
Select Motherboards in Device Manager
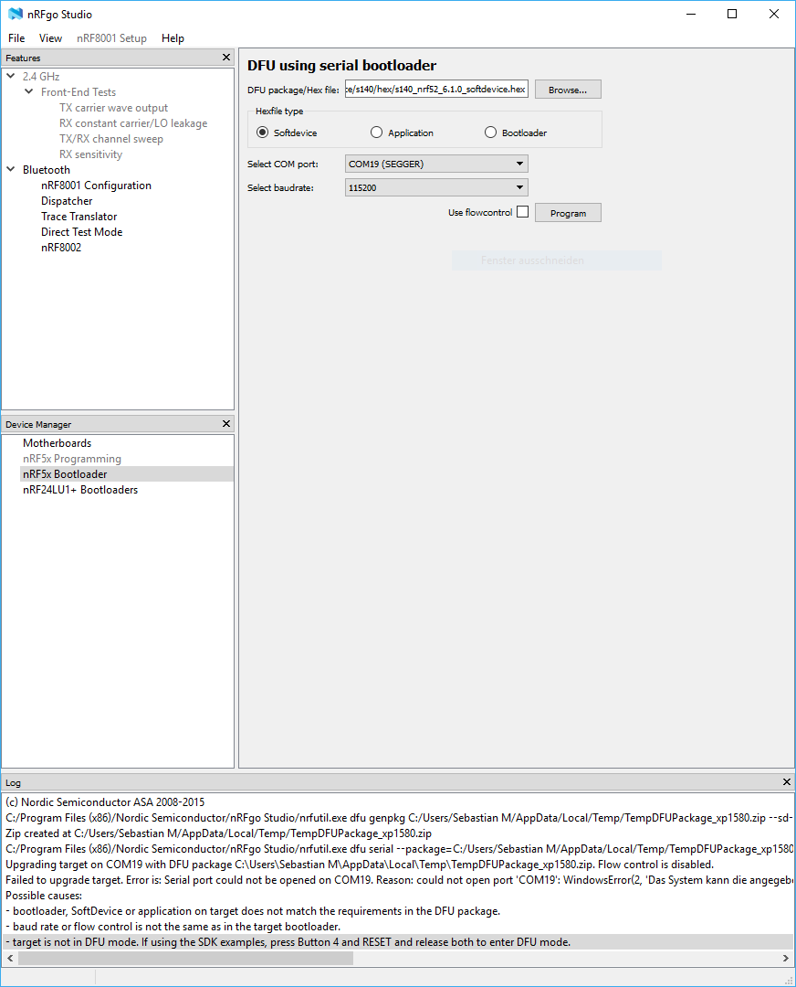pyautogui.click(x=58, y=443)
